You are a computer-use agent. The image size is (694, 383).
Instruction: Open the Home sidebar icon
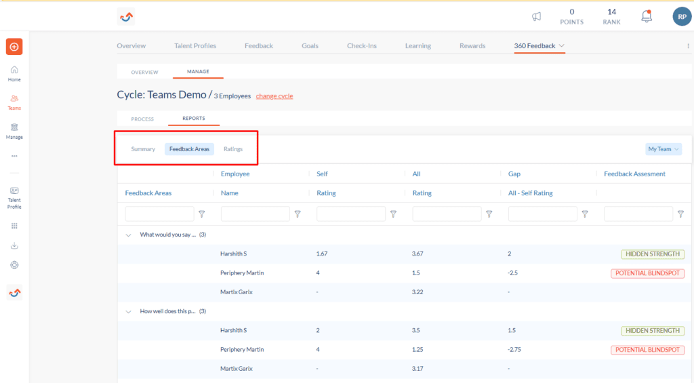14,73
